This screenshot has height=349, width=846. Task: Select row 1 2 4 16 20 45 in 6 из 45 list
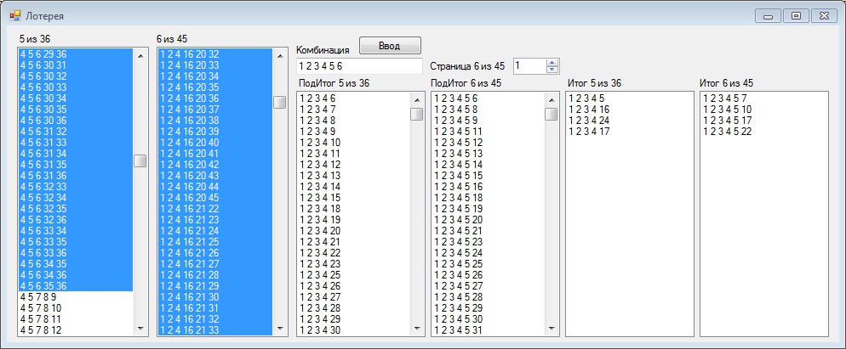[x=214, y=197]
